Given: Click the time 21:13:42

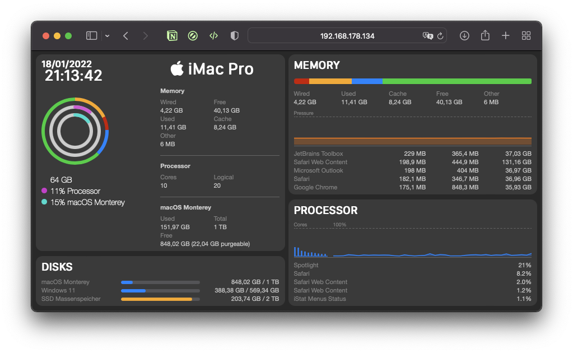Looking at the screenshot, I should click(73, 76).
